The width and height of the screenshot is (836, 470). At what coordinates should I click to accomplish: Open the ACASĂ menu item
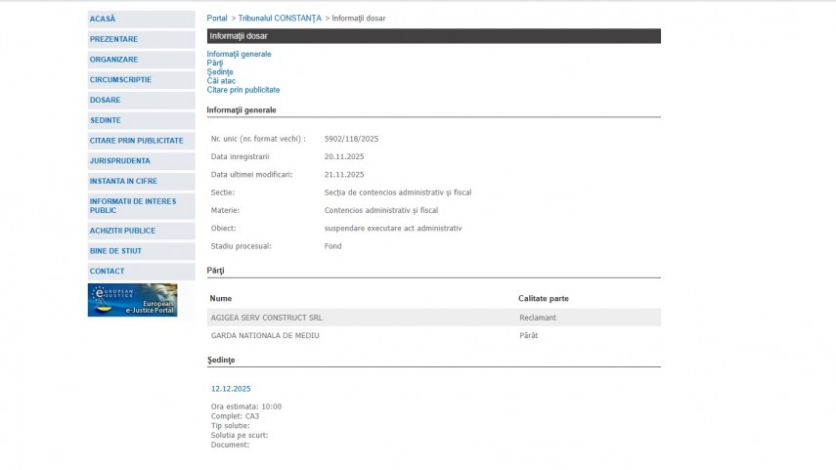(103, 19)
